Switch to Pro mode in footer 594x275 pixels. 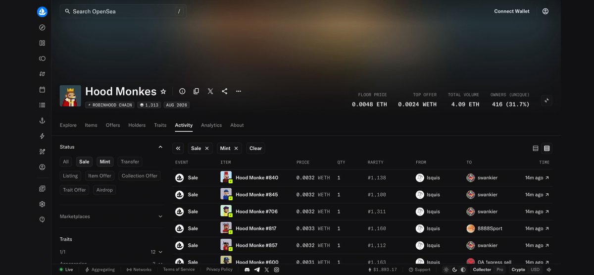500,270
